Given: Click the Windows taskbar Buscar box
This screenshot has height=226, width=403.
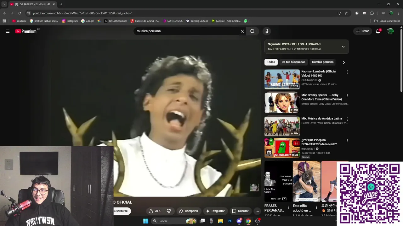Looking at the screenshot, I should click(174, 221).
